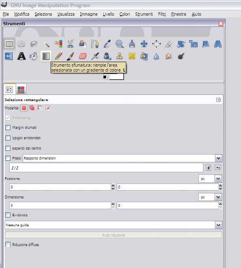The image size is (241, 268).
Task: Select the Paths tool
Action: pyautogui.click(x=95, y=44)
